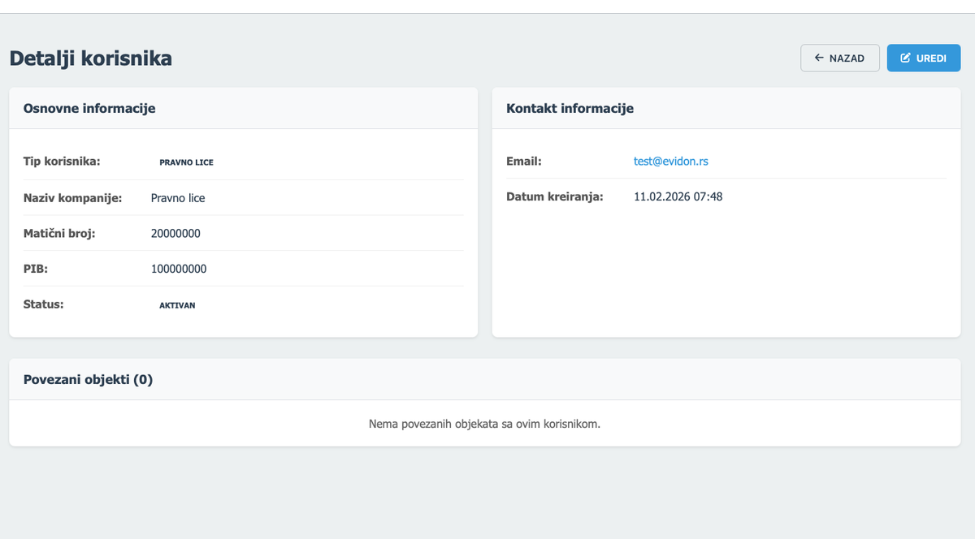Click the Nema povezanih objekata message
Viewport: 975px width, 552px height.
pyautogui.click(x=484, y=424)
